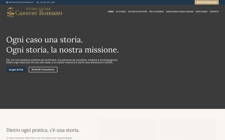
Task: Go to the Contatti page
Action: 214,12
